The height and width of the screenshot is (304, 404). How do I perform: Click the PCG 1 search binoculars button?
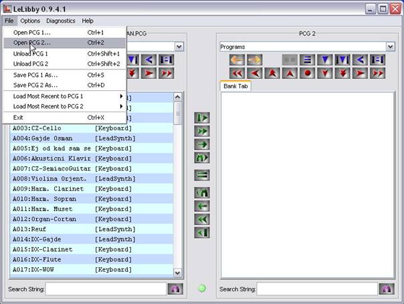175,289
